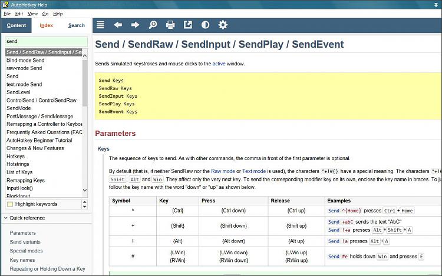Screen dimensions: 442x276
Task: Jump to Key names in Quick reference
Action: 22,260
